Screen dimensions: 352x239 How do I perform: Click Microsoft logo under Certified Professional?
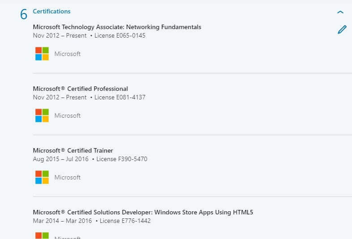[42, 115]
